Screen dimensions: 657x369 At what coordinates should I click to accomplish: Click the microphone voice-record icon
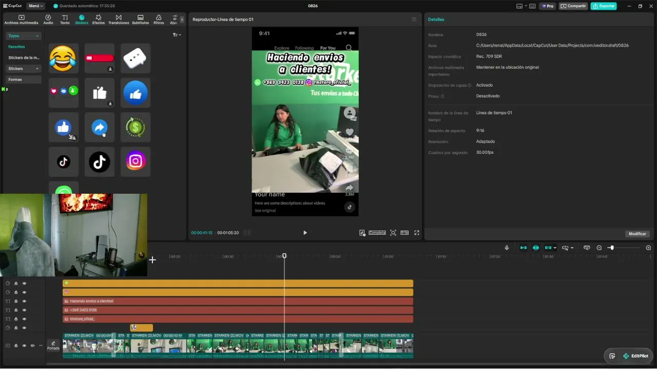click(507, 248)
